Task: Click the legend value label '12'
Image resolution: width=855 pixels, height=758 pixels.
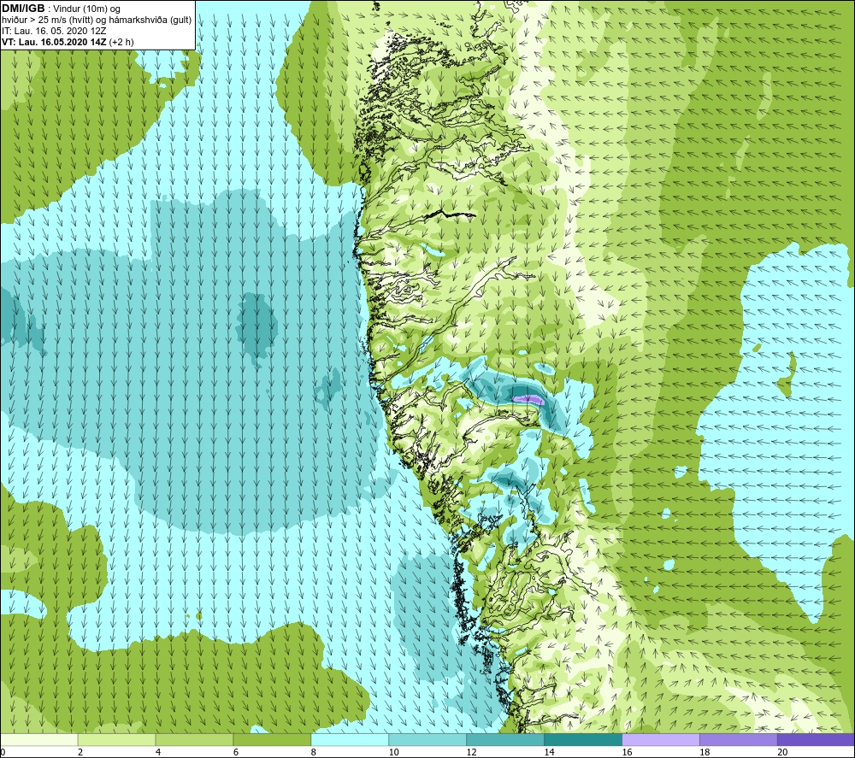Action: [472, 753]
